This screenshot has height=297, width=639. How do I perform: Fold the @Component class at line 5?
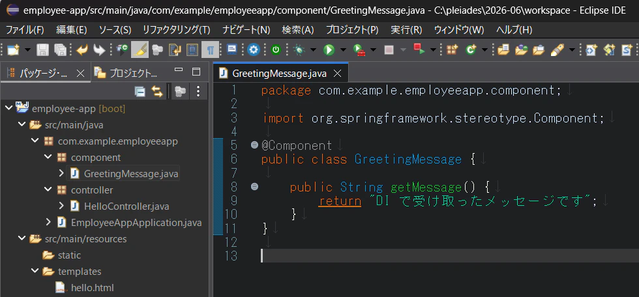(x=255, y=145)
